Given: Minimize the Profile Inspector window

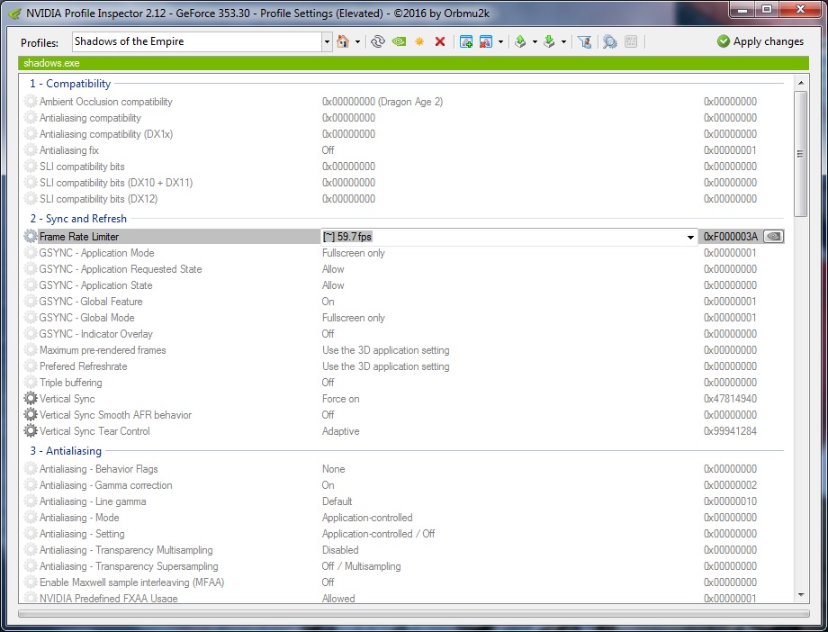Looking at the screenshot, I should 742,10.
